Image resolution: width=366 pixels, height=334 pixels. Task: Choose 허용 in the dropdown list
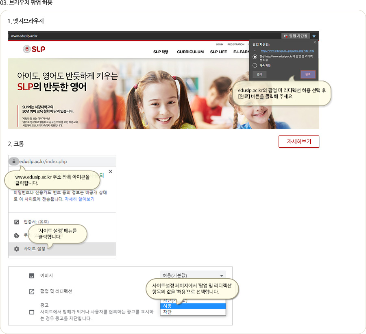tap(193, 306)
